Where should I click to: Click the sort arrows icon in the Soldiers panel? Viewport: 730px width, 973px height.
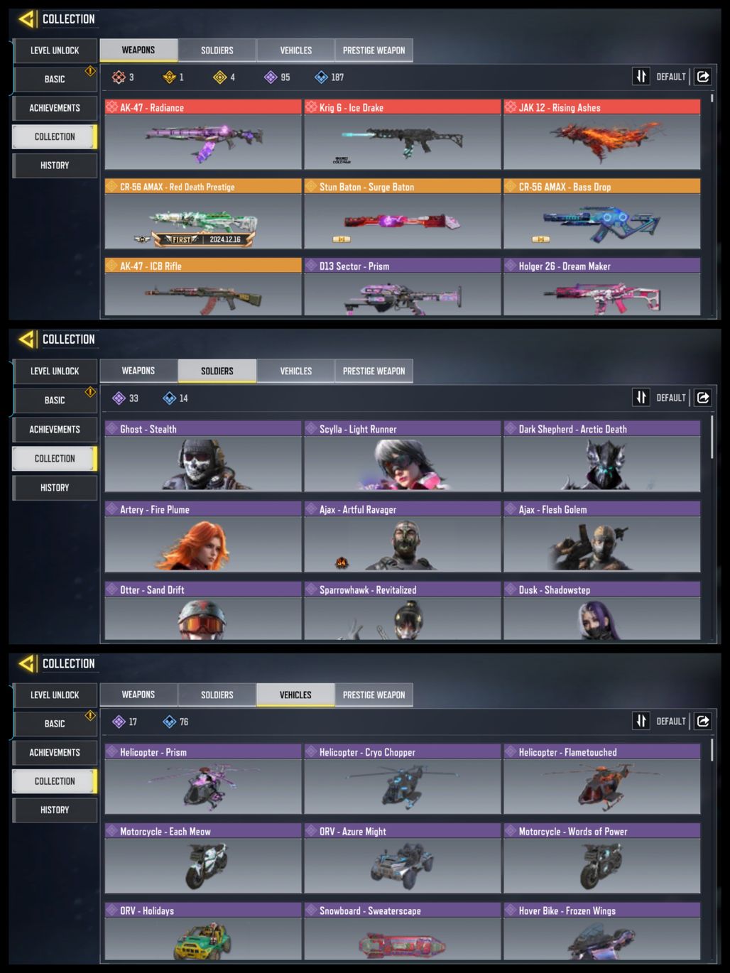tap(641, 398)
